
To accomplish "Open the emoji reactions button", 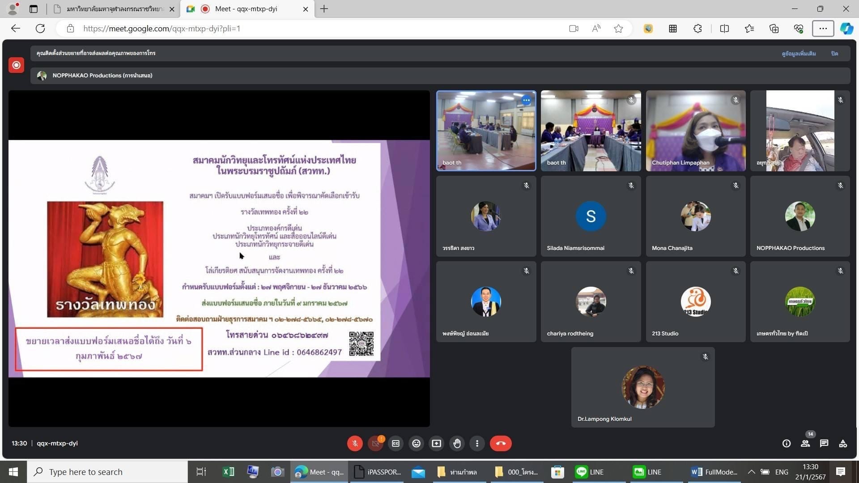I will (416, 443).
